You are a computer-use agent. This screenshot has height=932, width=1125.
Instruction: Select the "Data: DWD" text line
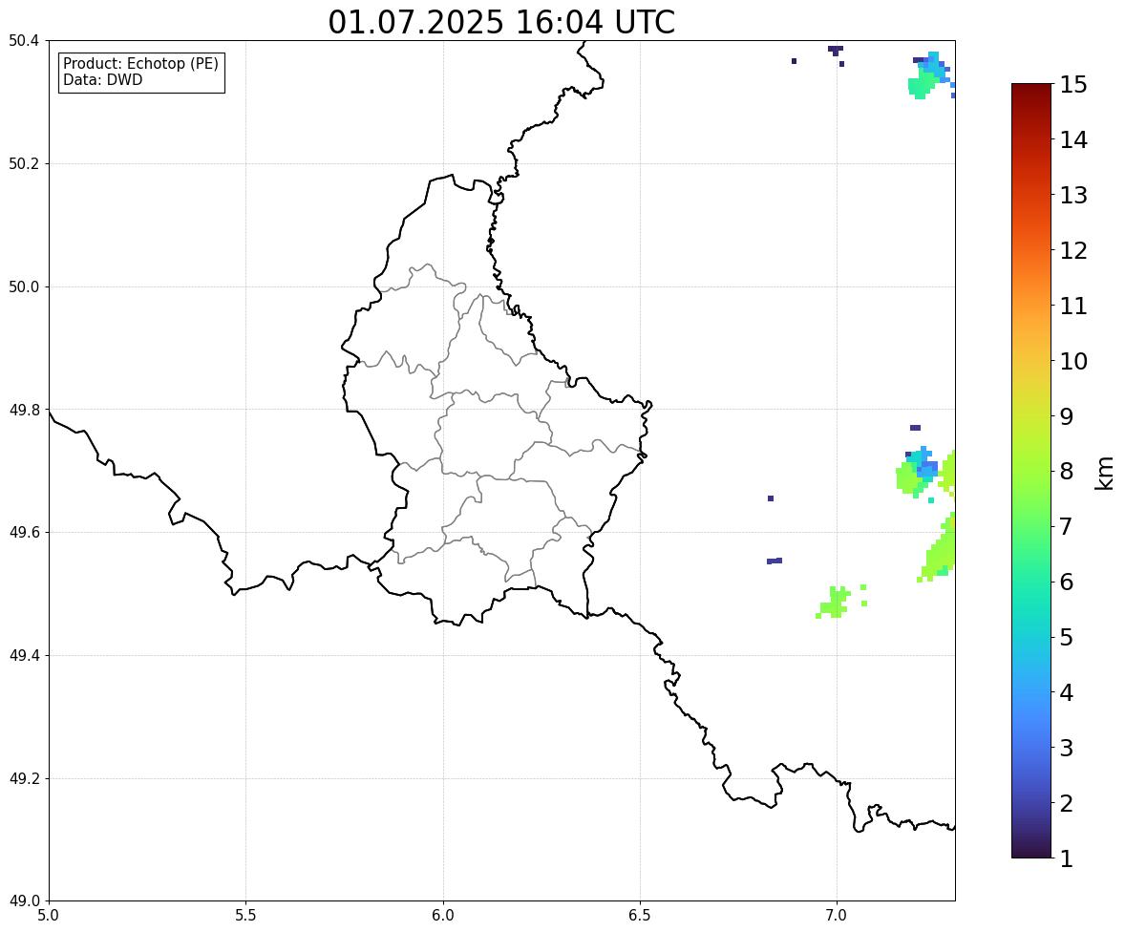click(102, 79)
